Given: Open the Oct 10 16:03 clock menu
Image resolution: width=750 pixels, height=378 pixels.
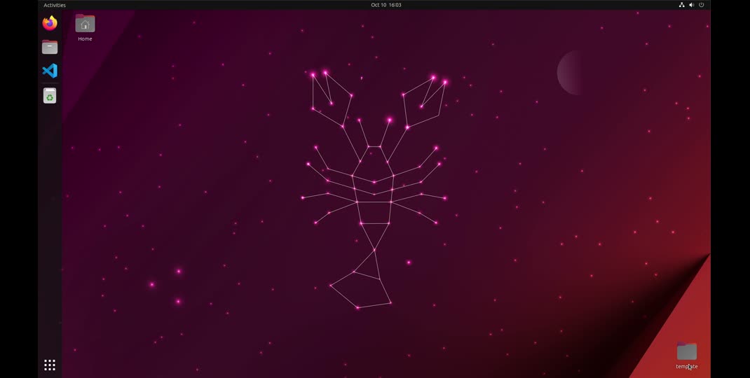Looking at the screenshot, I should [386, 5].
